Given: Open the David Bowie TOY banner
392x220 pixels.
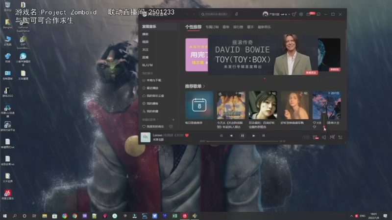Looking at the screenshot, I should pos(263,55).
